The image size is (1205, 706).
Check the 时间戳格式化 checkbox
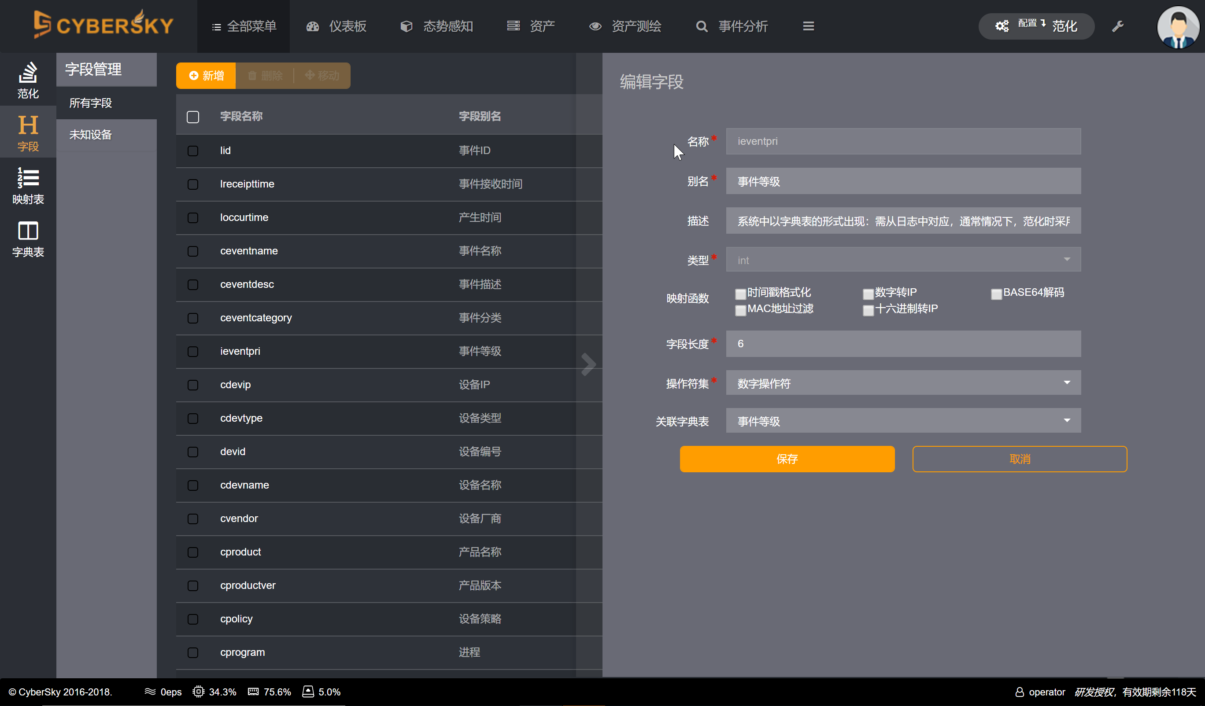click(x=740, y=294)
